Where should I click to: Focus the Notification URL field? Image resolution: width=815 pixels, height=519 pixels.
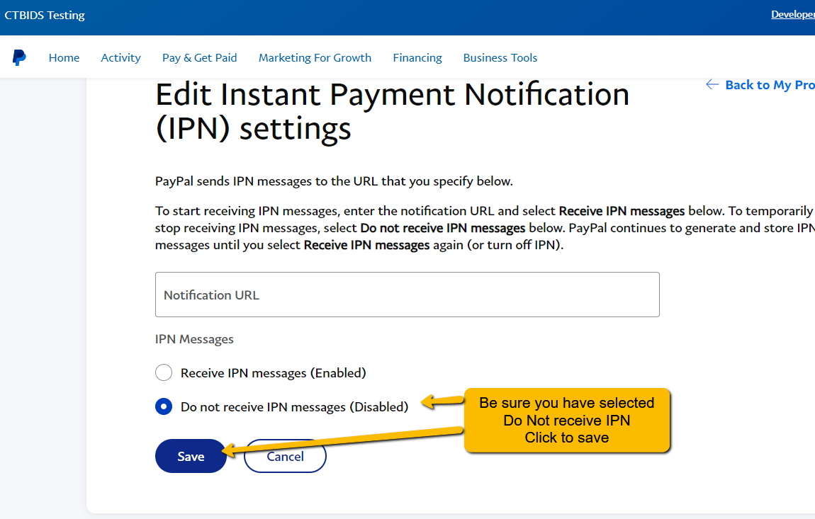[407, 295]
